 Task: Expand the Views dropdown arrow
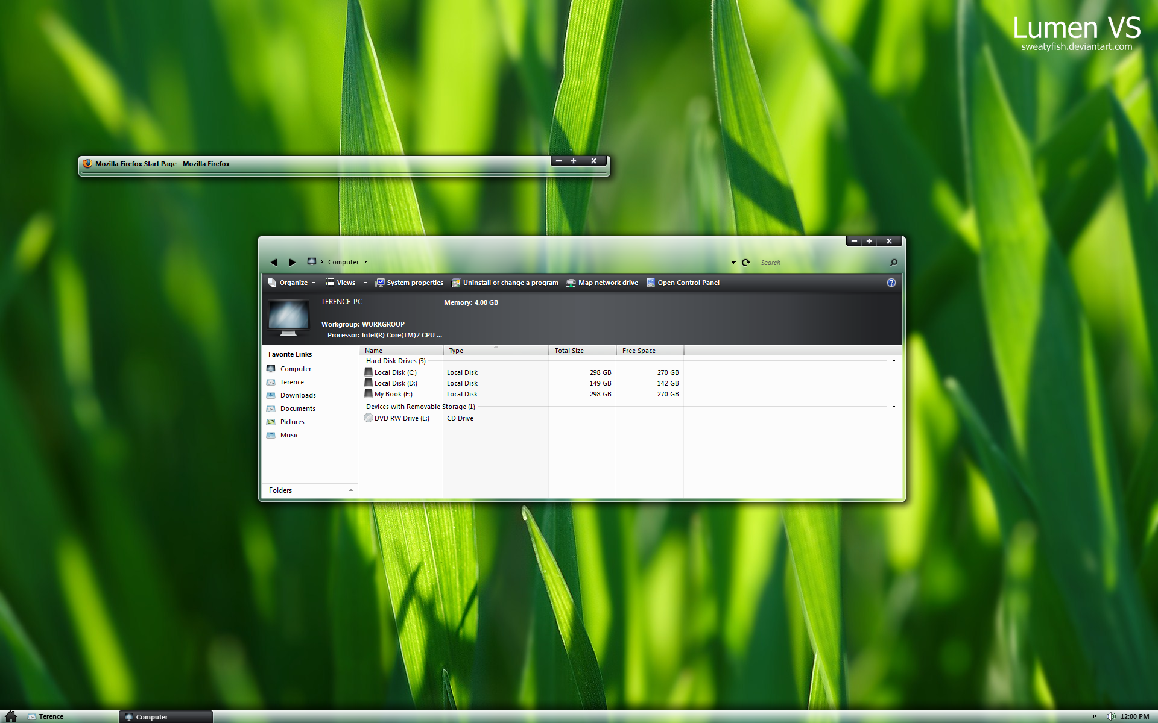click(x=365, y=283)
